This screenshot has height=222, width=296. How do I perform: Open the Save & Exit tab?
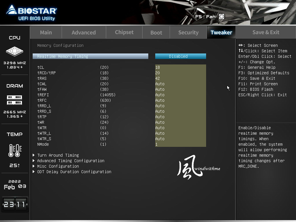pyautogui.click(x=266, y=32)
